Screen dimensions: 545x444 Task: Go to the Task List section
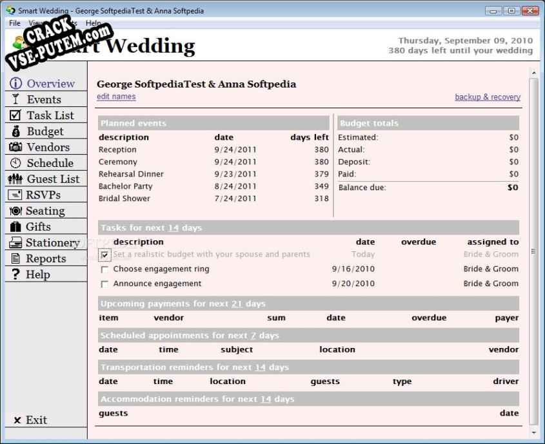click(x=50, y=115)
